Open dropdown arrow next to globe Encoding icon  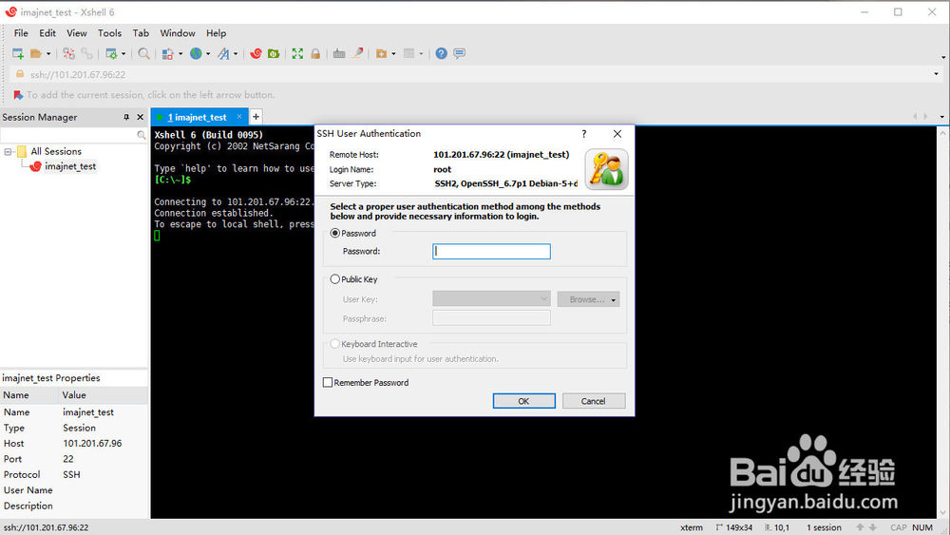pos(208,54)
